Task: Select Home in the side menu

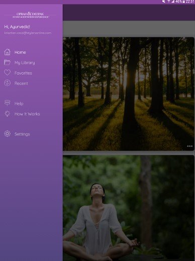Action: (20, 53)
